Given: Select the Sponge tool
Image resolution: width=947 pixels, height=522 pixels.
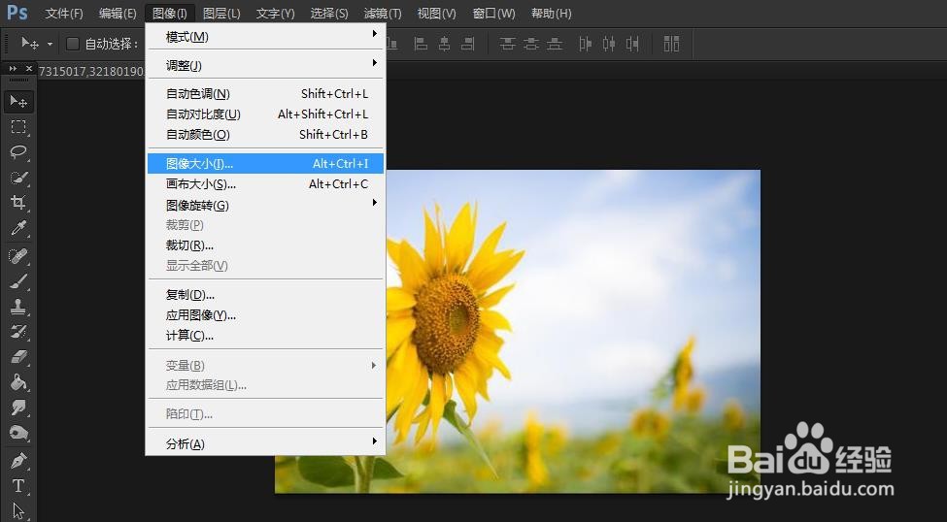Looking at the screenshot, I should [18, 434].
